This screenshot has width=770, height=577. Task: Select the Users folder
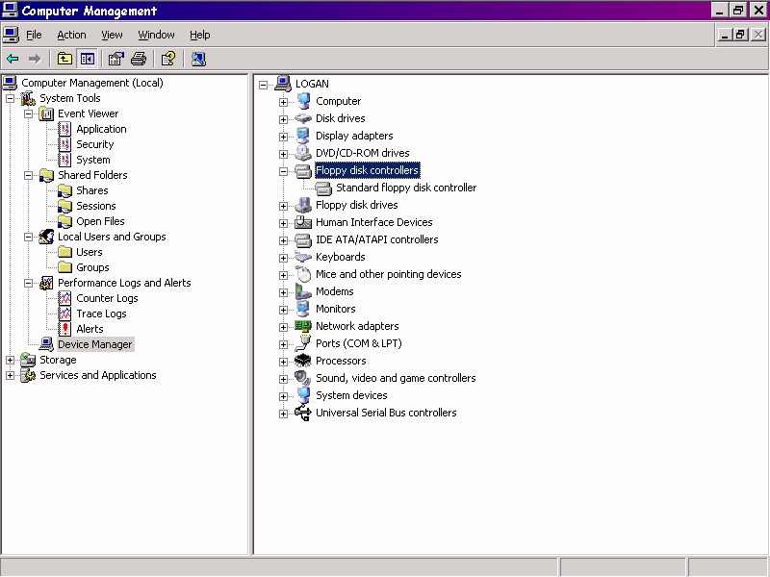point(89,252)
